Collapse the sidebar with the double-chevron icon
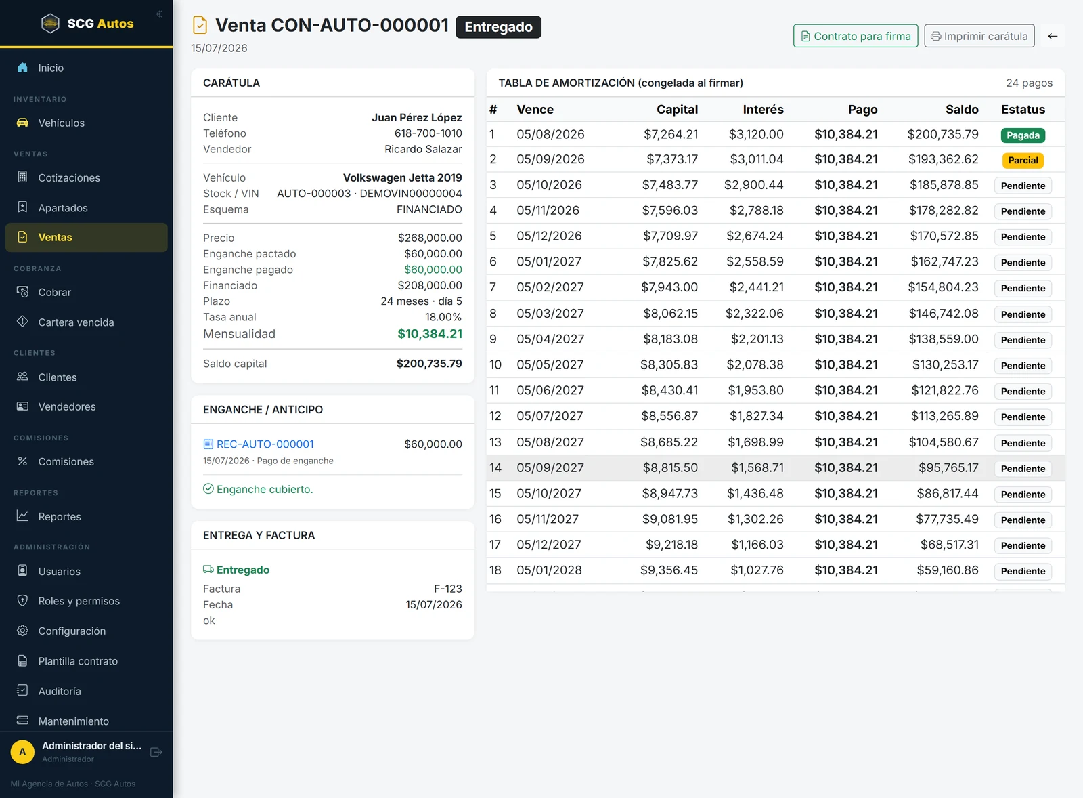1083x798 pixels. 159,14
